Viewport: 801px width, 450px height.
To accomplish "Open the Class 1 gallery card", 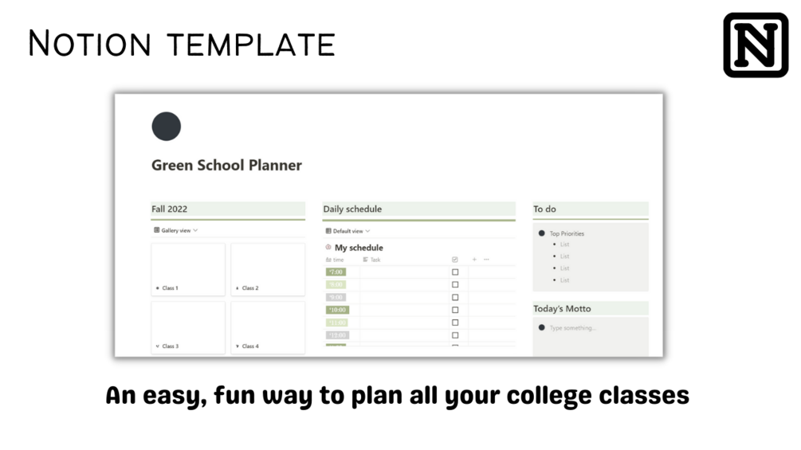I will tap(188, 269).
